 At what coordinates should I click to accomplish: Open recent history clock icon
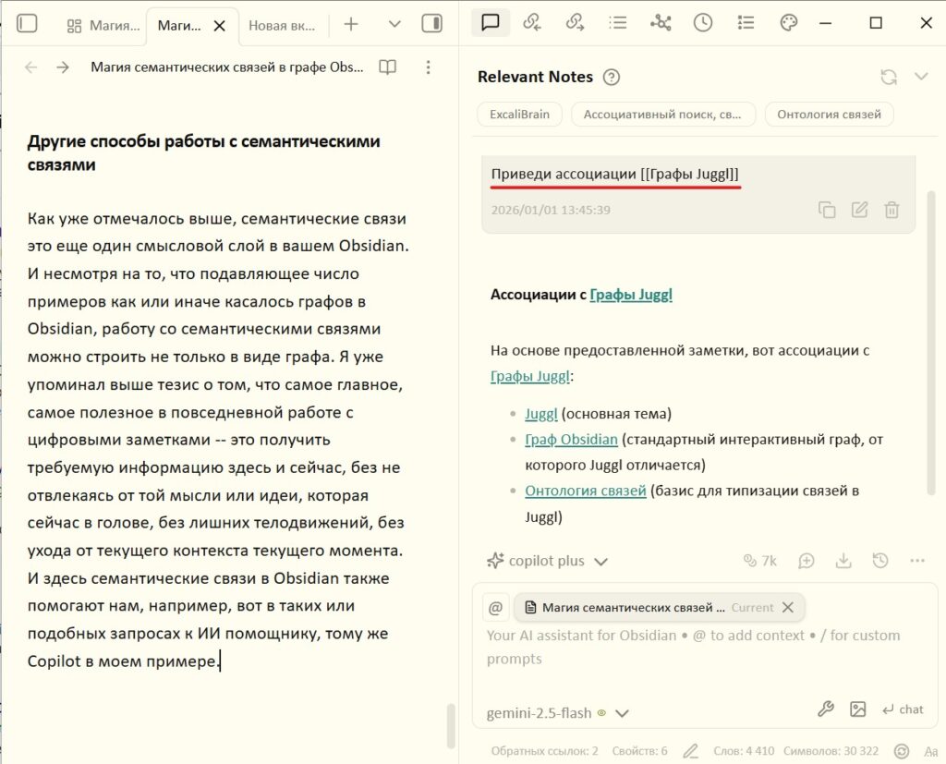pyautogui.click(x=702, y=23)
